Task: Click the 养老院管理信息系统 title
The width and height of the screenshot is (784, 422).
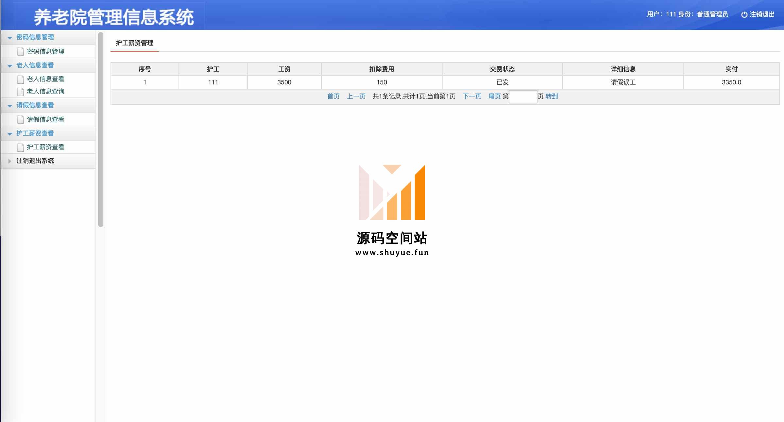Action: (x=114, y=17)
